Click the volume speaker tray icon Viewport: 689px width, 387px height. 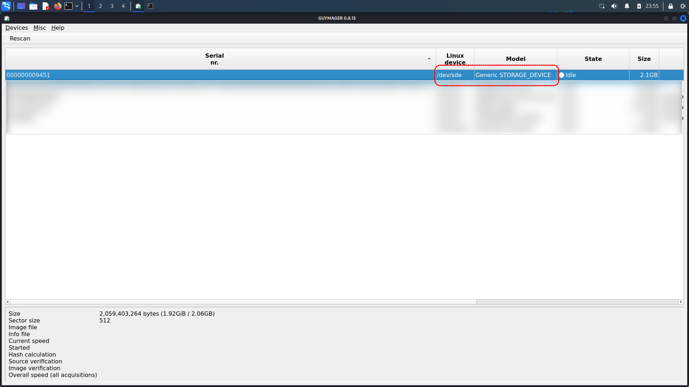point(614,6)
